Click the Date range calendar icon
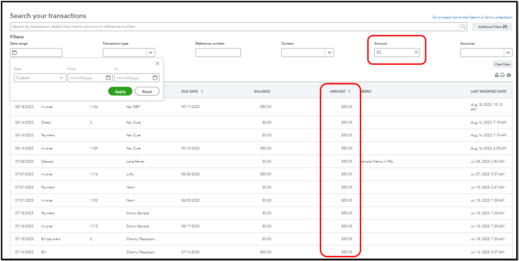Image resolution: width=519 pixels, height=261 pixels. pyautogui.click(x=14, y=52)
